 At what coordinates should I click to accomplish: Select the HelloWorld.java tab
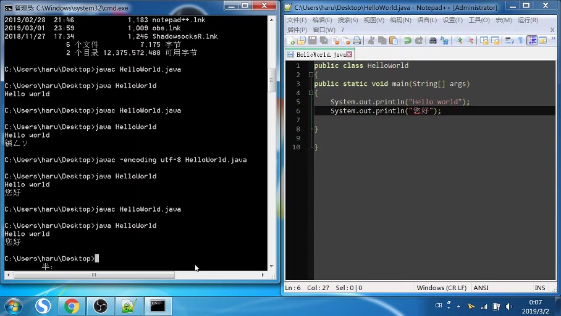(x=321, y=54)
